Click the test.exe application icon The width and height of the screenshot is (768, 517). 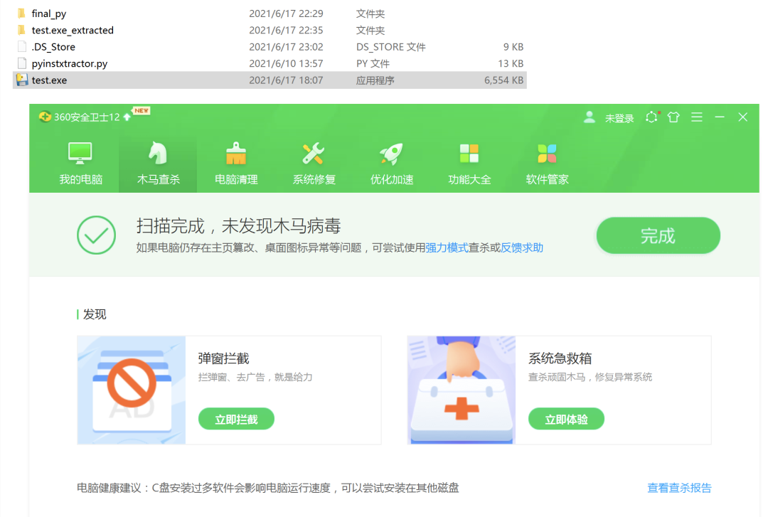[21, 80]
